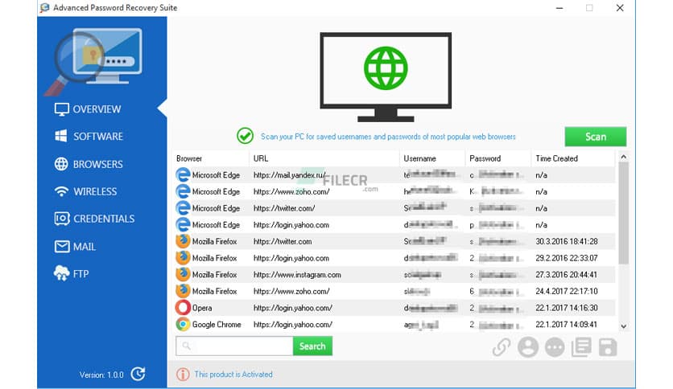Click the green Search button
The image size is (673, 389).
[x=312, y=346]
